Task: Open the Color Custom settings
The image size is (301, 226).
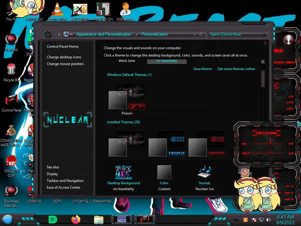Action: [164, 178]
